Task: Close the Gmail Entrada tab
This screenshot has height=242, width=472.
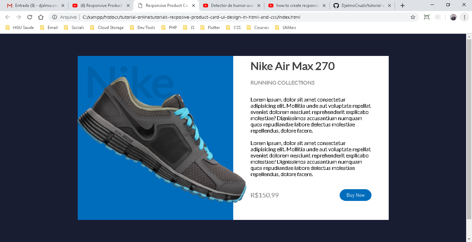Action: pyautogui.click(x=63, y=6)
